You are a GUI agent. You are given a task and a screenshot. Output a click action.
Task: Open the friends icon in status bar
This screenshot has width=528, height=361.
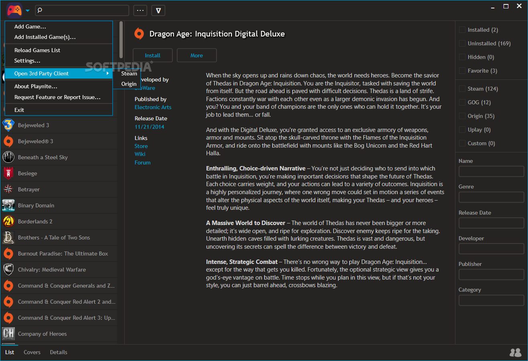[x=516, y=352]
